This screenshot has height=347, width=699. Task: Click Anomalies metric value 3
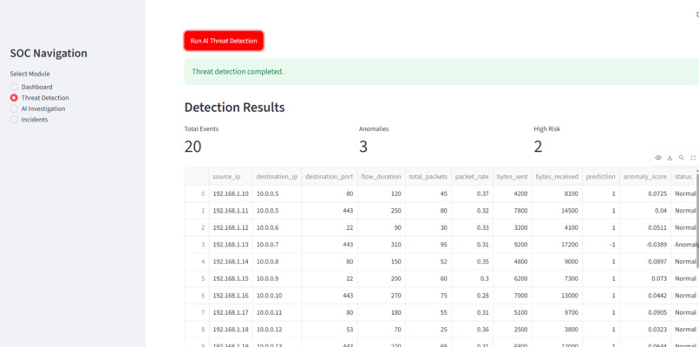363,147
